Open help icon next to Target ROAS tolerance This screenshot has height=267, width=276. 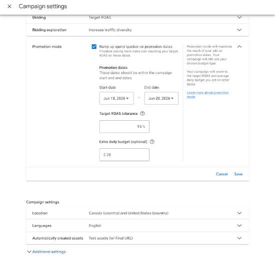click(x=142, y=113)
